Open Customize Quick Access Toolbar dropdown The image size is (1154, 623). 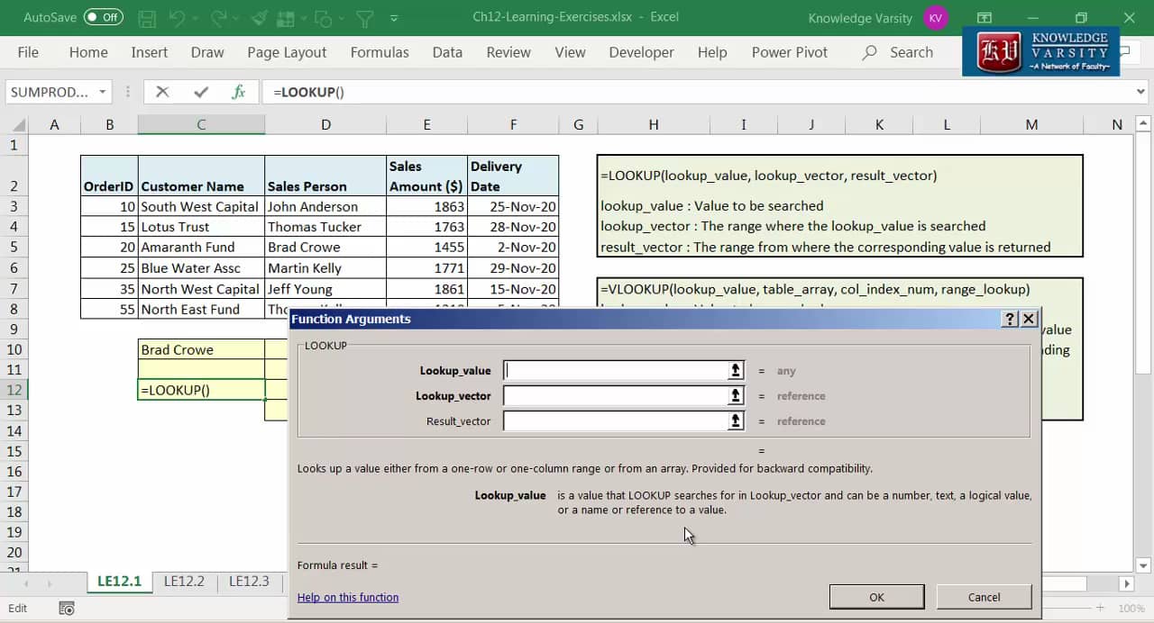(394, 18)
